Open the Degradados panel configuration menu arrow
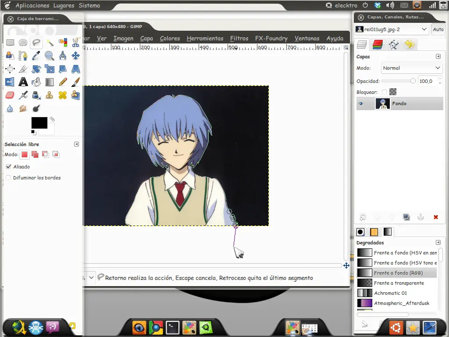This screenshot has width=449, height=337. click(x=438, y=242)
